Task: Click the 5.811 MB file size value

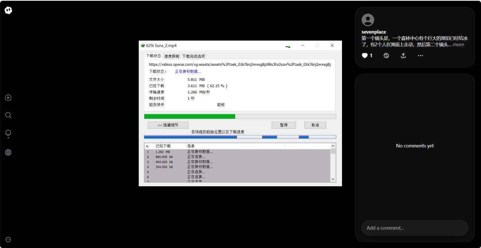Action: tap(196, 79)
